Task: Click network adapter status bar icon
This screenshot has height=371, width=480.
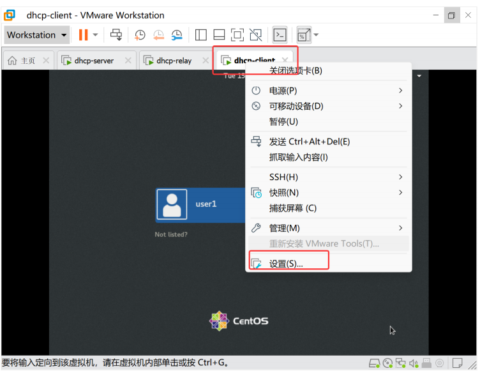Action: tap(400, 363)
